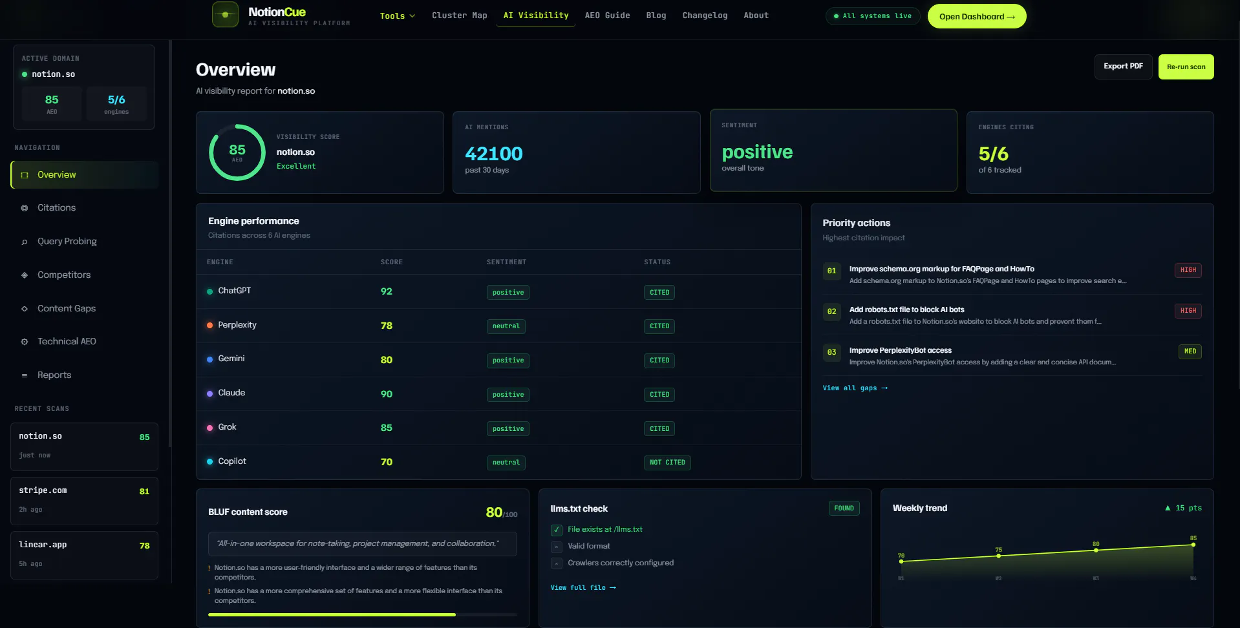Select the Query Probing magnifier icon
Screen dimensions: 1240x628
tap(25, 242)
